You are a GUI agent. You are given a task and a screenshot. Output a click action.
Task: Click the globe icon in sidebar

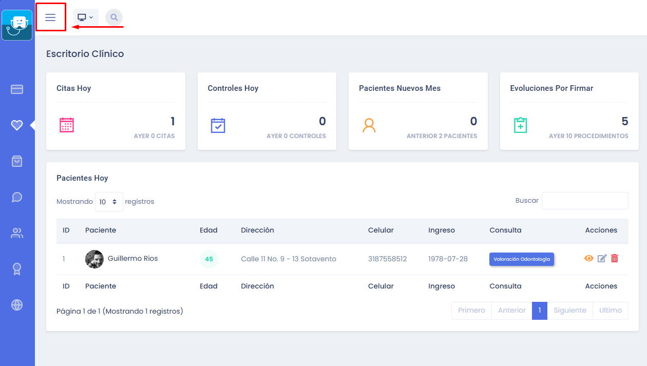point(17,305)
